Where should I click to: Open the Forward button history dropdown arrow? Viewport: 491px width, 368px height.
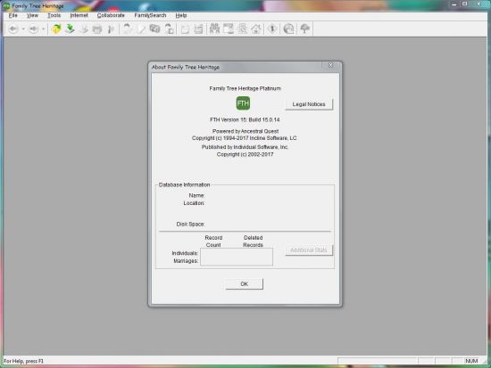tap(43, 29)
